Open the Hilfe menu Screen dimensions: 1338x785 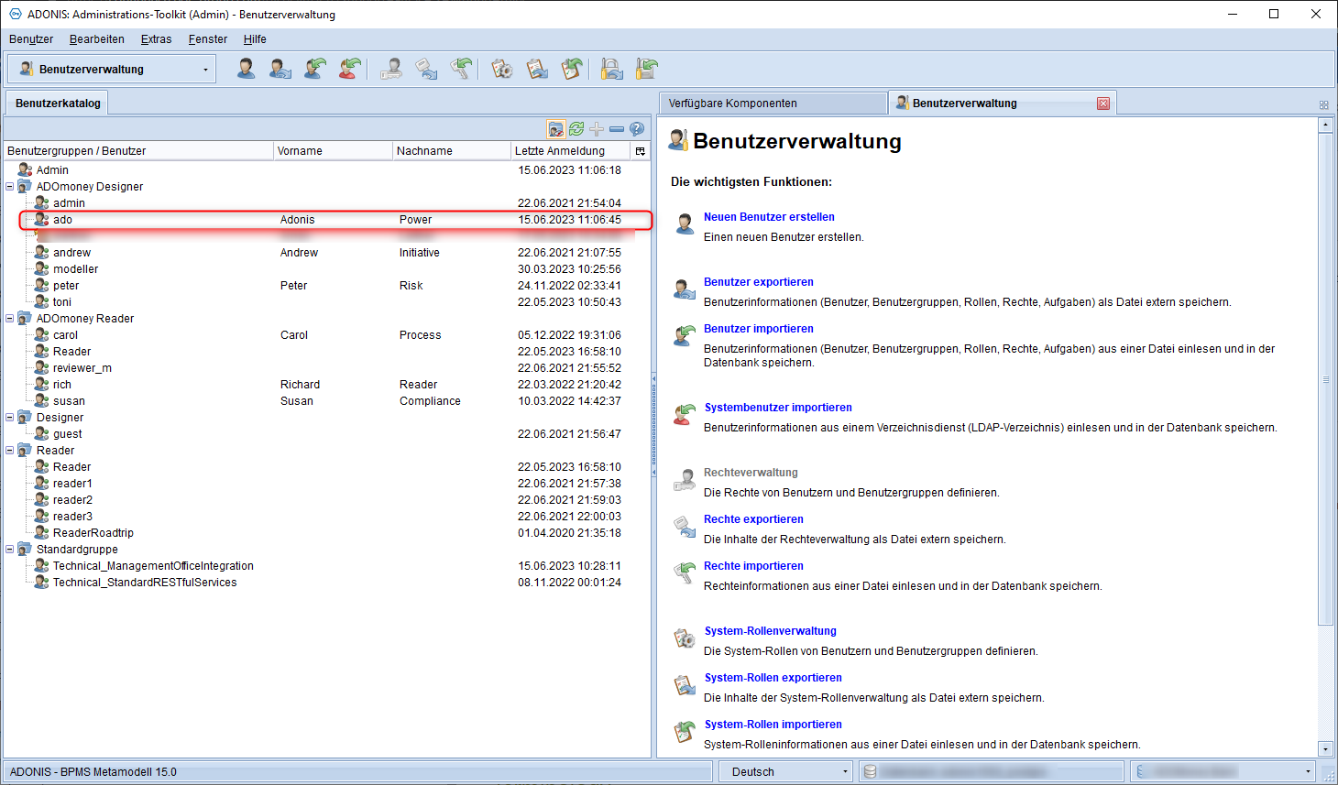click(x=255, y=39)
